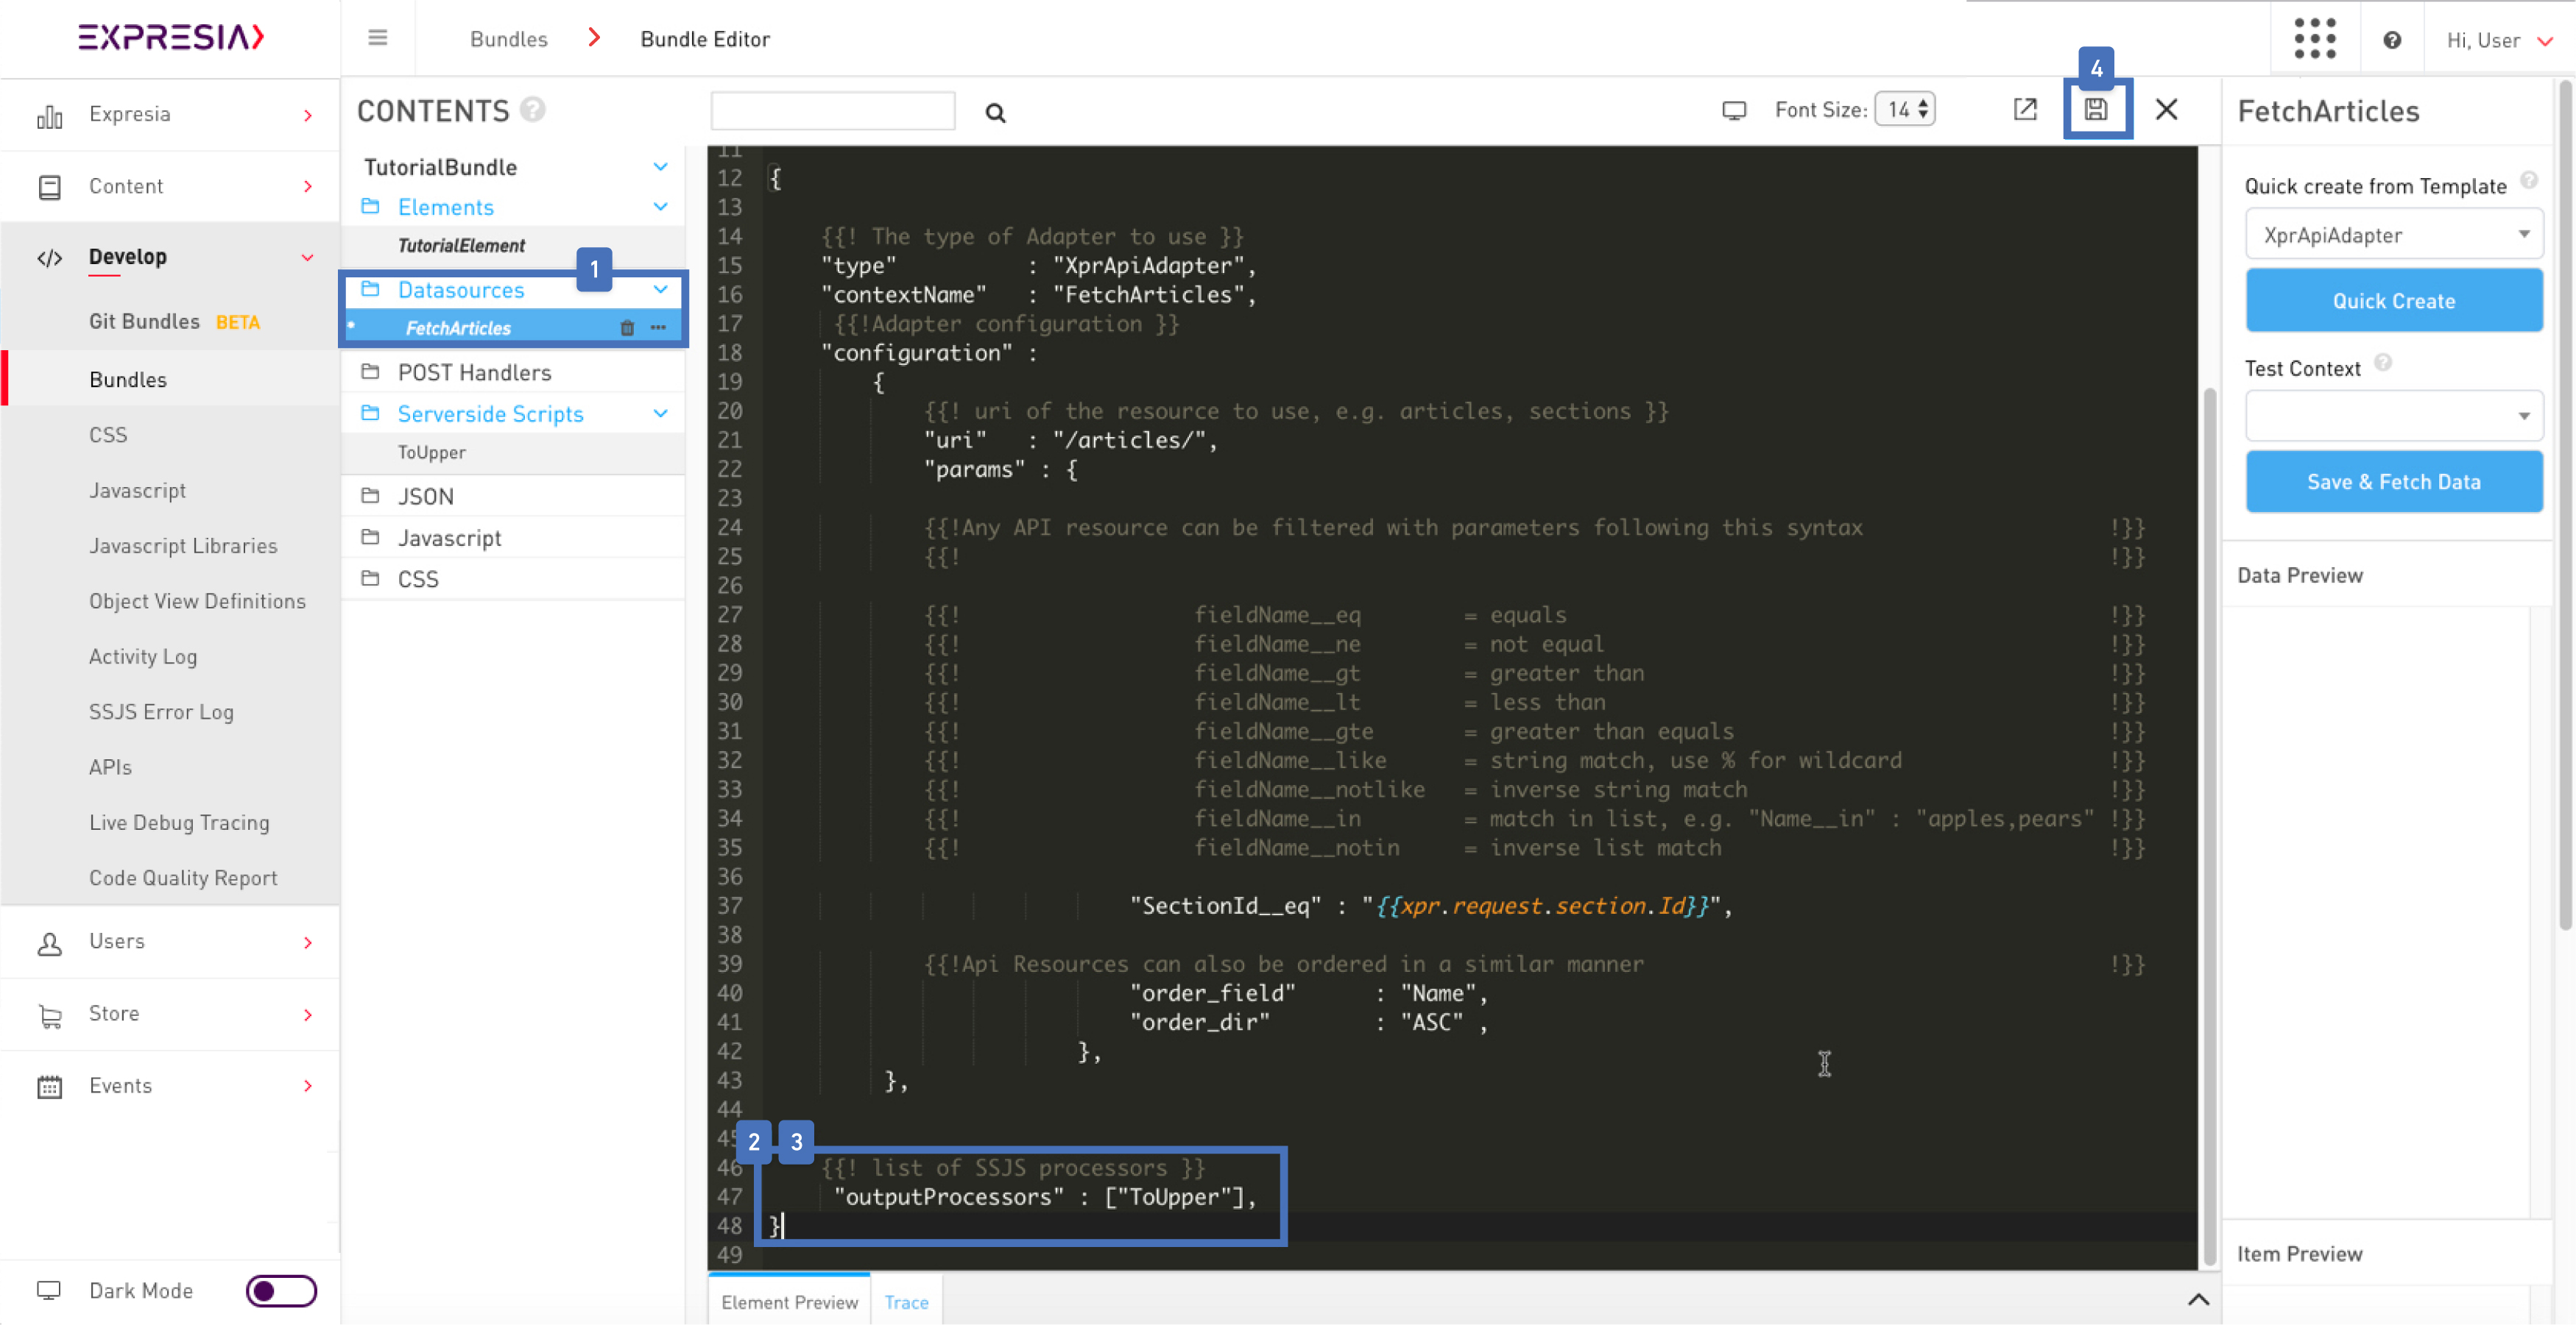The width and height of the screenshot is (2576, 1325).
Task: Open the apps grid icon
Action: click(2314, 39)
